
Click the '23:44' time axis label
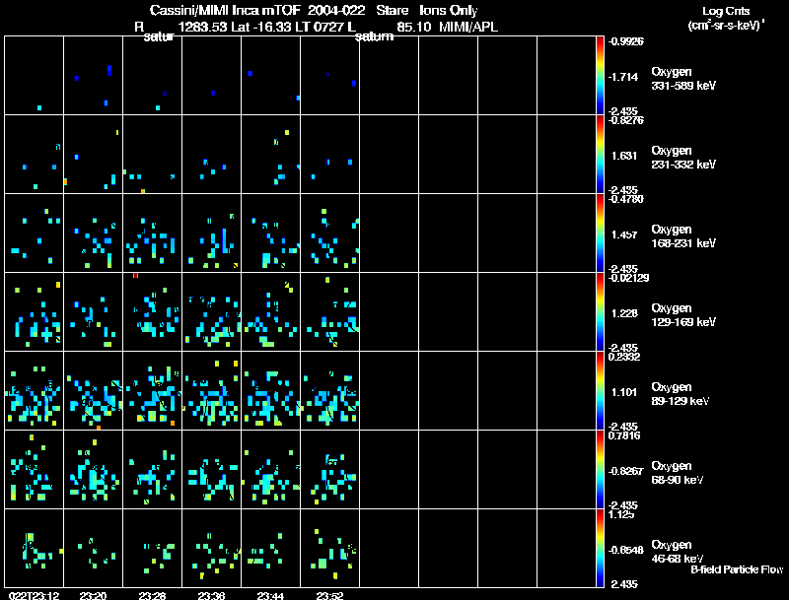click(270, 595)
